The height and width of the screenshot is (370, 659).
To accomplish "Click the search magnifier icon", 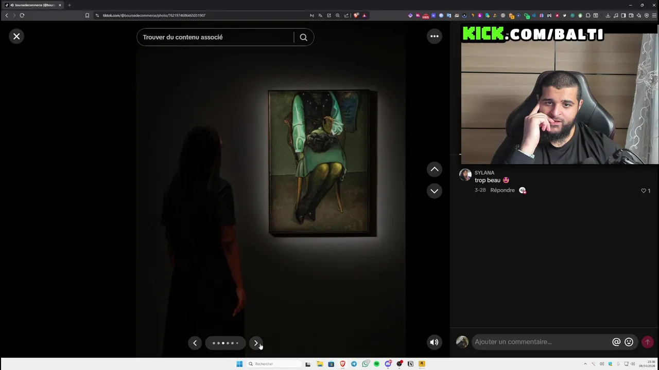I will click(303, 37).
